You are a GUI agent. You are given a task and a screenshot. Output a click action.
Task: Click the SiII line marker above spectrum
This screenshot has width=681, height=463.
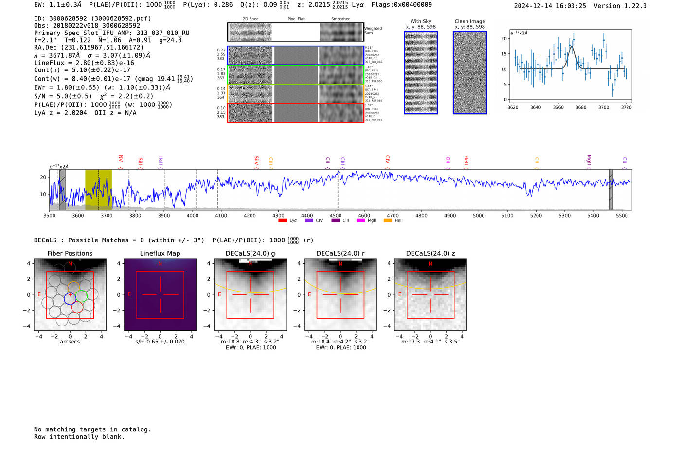(x=141, y=162)
